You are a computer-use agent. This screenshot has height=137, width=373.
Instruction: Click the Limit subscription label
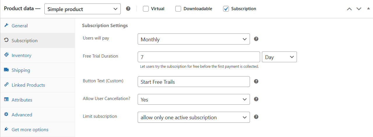click(x=100, y=116)
